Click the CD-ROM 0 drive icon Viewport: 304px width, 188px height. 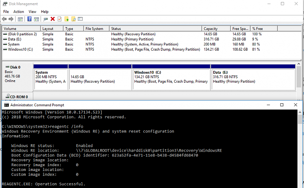click(8, 96)
